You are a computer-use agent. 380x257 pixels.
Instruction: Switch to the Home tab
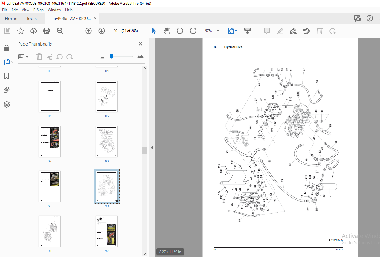coord(11,18)
